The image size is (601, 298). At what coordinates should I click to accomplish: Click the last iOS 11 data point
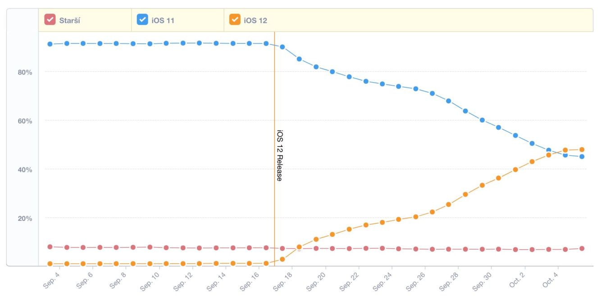[582, 157]
